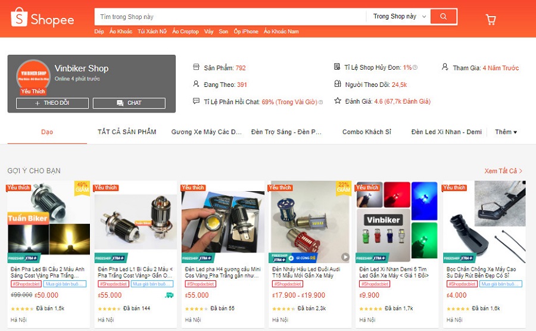Click the orange search magnifier button
This screenshot has width=536, height=331.
[443, 17]
